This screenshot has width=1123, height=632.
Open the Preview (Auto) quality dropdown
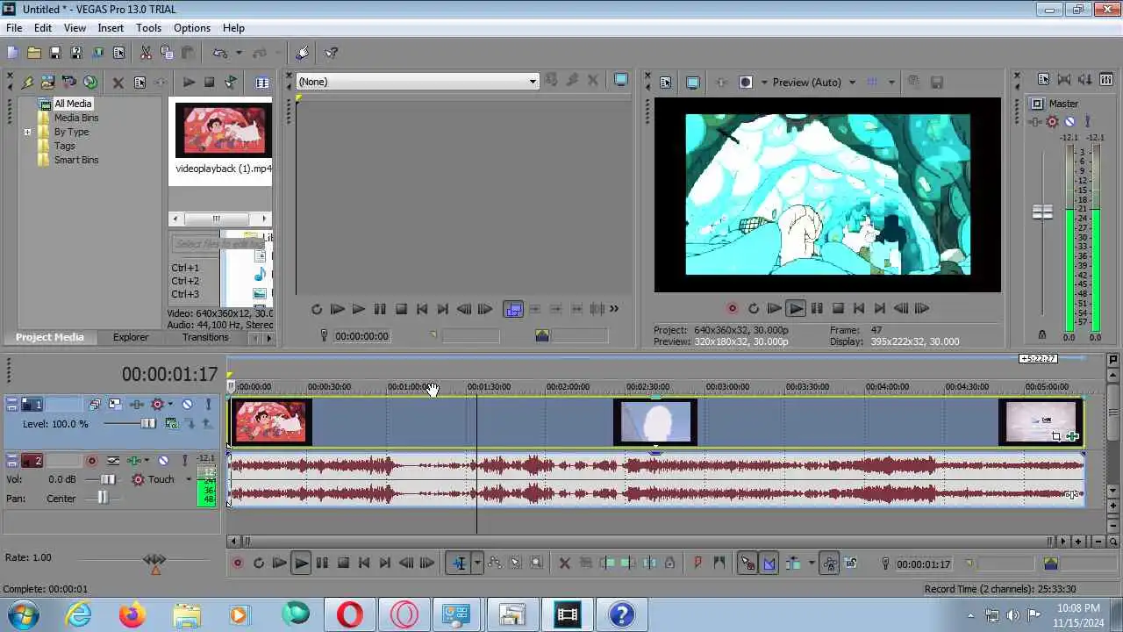coord(852,83)
